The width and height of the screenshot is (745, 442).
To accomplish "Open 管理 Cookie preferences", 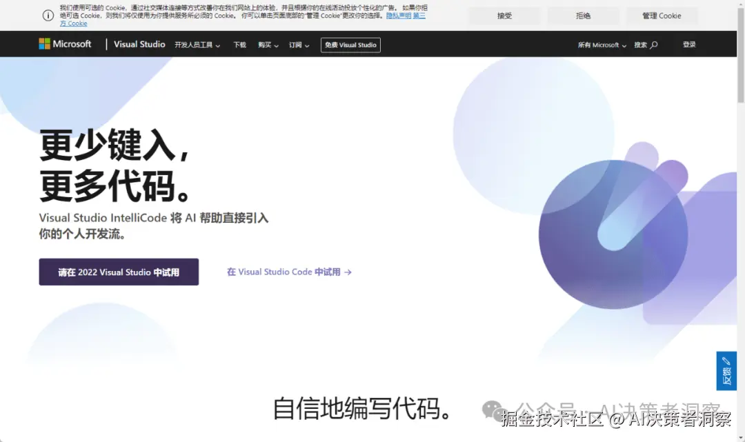I will (662, 15).
